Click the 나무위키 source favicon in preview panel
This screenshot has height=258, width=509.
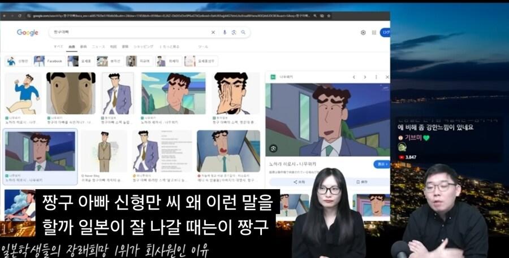tap(273, 77)
